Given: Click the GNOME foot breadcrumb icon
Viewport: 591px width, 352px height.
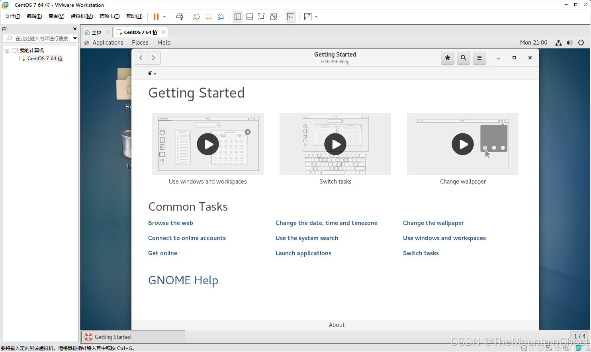Looking at the screenshot, I should pos(150,73).
